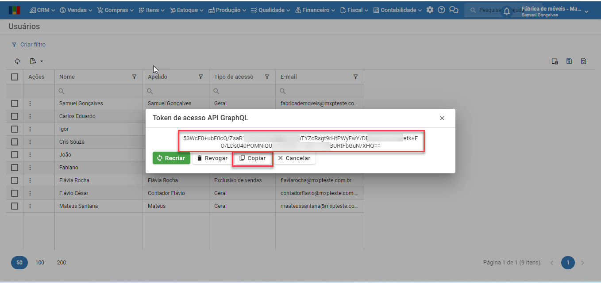Open the settings gear icon
The width and height of the screenshot is (601, 283).
point(430,10)
